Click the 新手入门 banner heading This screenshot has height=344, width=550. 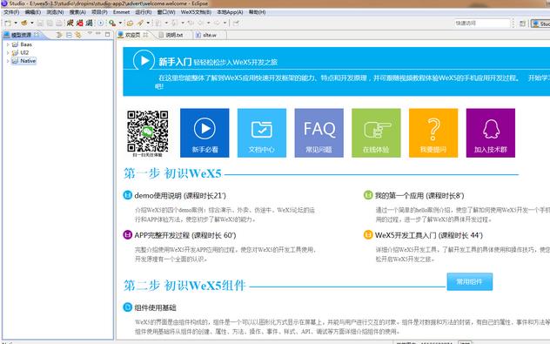coord(175,62)
